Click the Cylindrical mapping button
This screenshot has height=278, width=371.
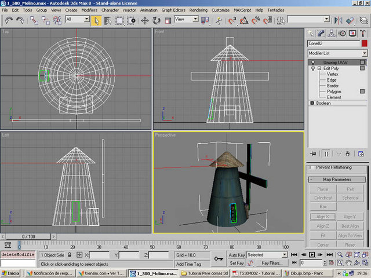coord(323,197)
